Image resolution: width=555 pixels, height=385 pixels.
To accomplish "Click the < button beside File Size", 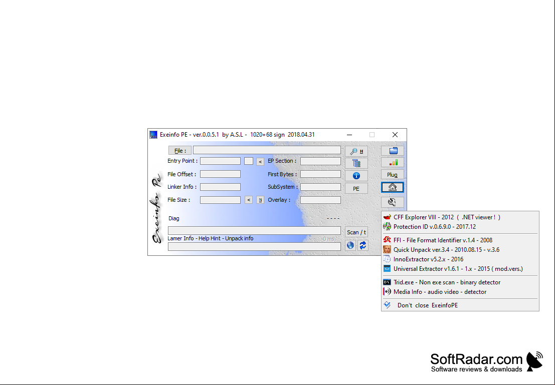I will (249, 200).
